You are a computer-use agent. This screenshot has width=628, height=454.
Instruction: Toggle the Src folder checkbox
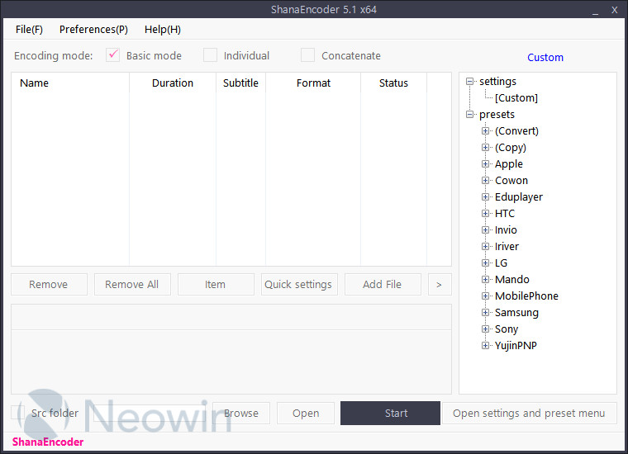coord(17,413)
